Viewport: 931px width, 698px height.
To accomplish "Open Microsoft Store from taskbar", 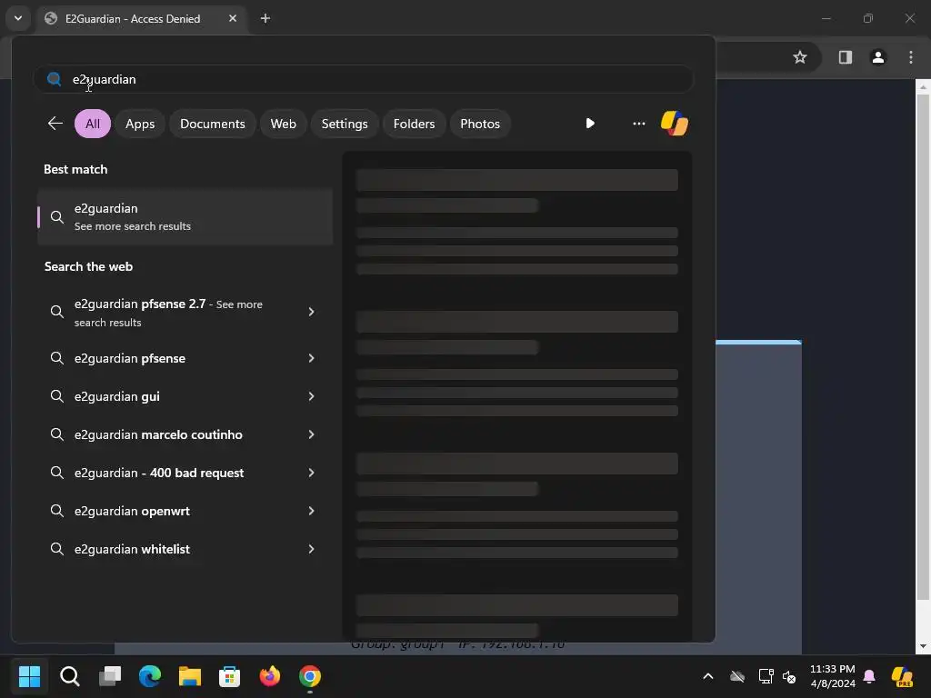I will click(230, 676).
